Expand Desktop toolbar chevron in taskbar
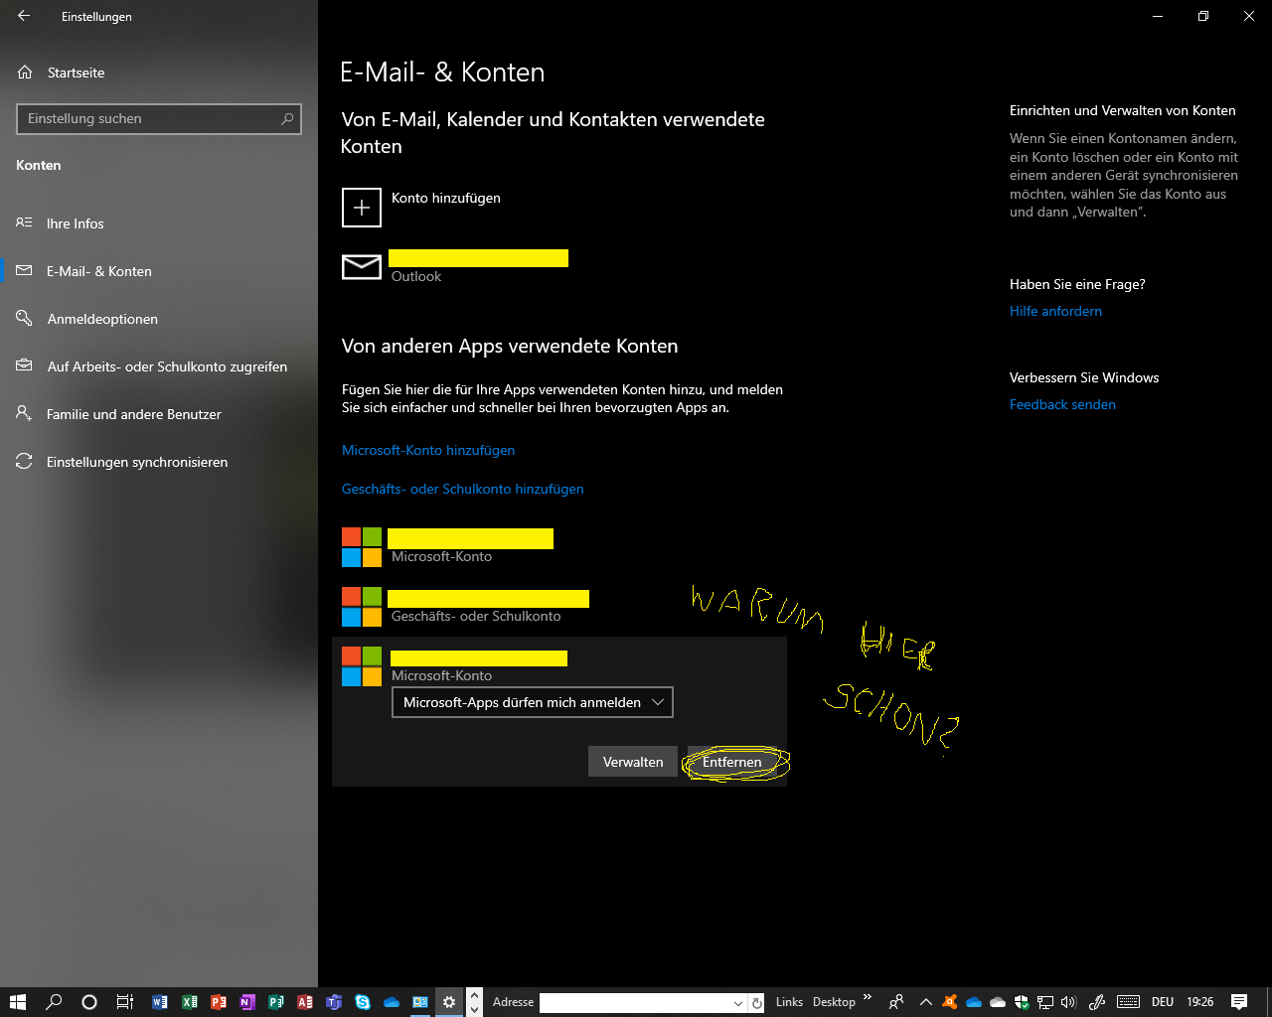Image resolution: width=1272 pixels, height=1017 pixels. click(x=867, y=998)
